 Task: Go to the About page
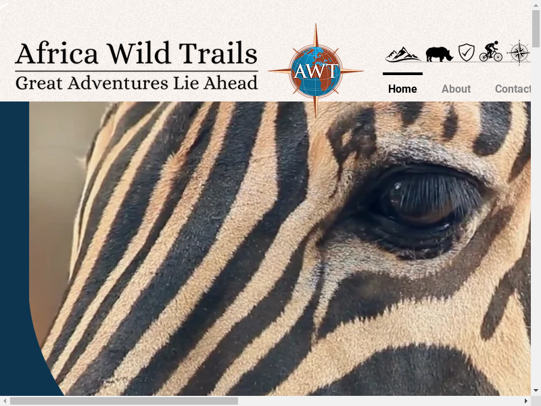[456, 89]
